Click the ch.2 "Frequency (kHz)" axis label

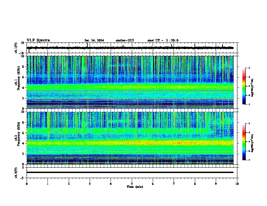point(19,134)
